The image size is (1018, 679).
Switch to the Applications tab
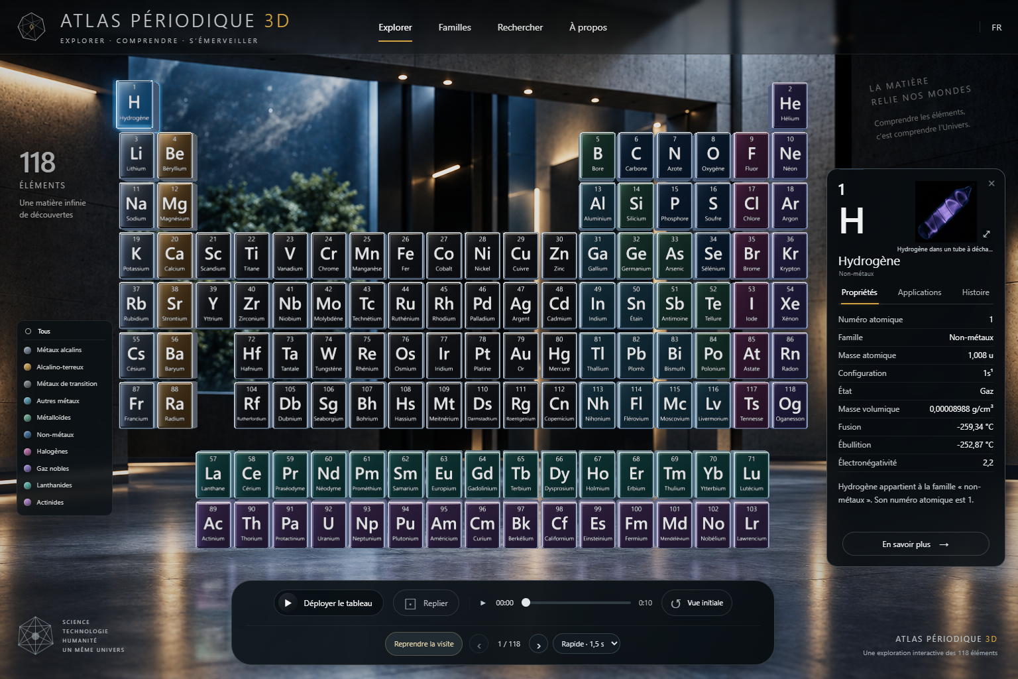click(x=919, y=292)
